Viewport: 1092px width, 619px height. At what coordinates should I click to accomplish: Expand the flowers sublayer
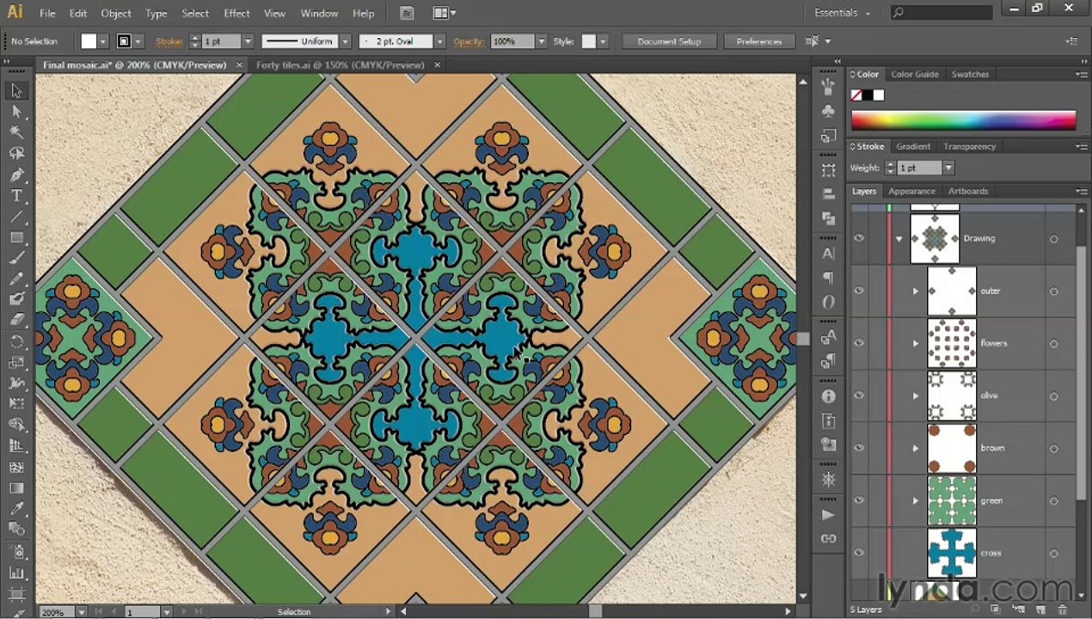pyautogui.click(x=916, y=344)
